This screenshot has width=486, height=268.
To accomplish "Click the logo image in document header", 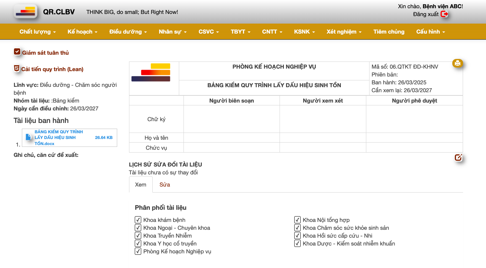I will (x=151, y=73).
